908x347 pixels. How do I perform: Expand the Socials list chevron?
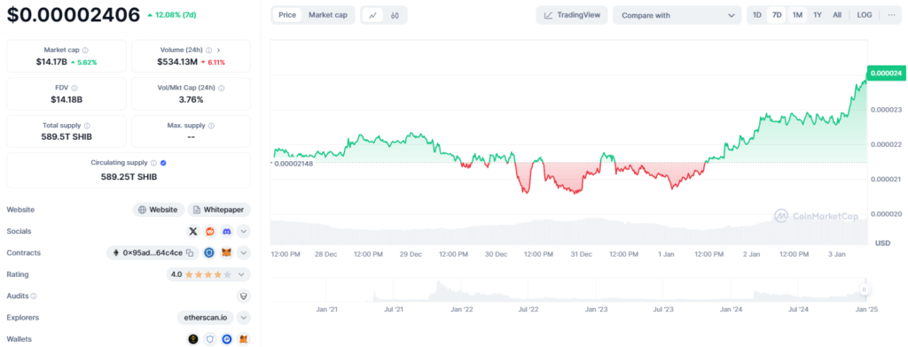[x=244, y=231]
